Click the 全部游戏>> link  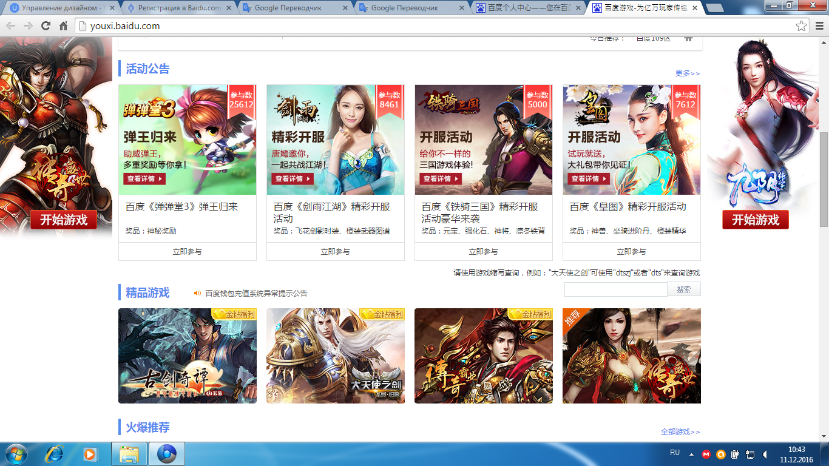[x=680, y=432]
